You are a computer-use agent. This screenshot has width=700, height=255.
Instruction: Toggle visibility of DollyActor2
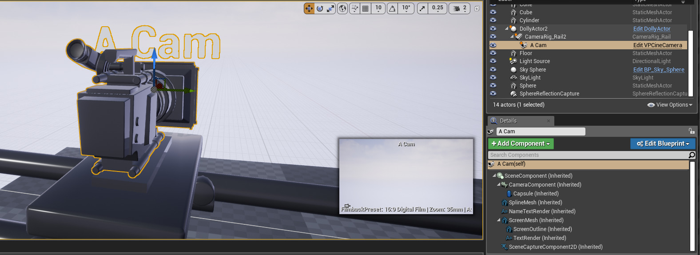click(493, 28)
